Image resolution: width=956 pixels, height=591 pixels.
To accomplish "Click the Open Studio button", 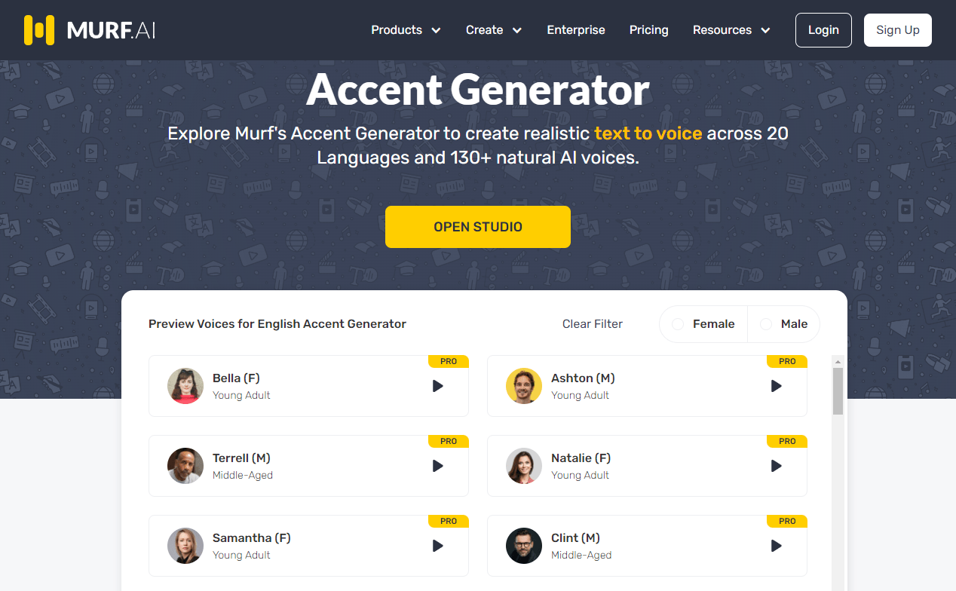I will [x=477, y=226].
